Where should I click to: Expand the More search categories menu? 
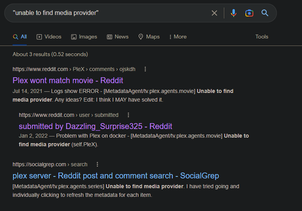tap(178, 37)
